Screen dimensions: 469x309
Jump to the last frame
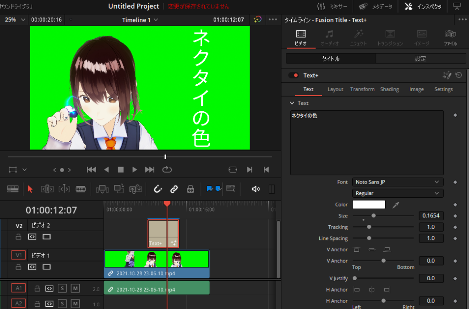click(x=150, y=170)
